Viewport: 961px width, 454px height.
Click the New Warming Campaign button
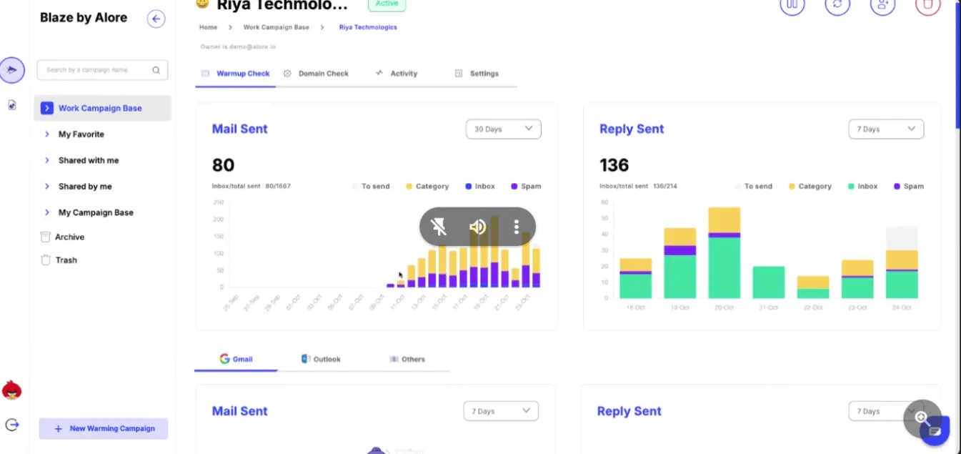104,428
